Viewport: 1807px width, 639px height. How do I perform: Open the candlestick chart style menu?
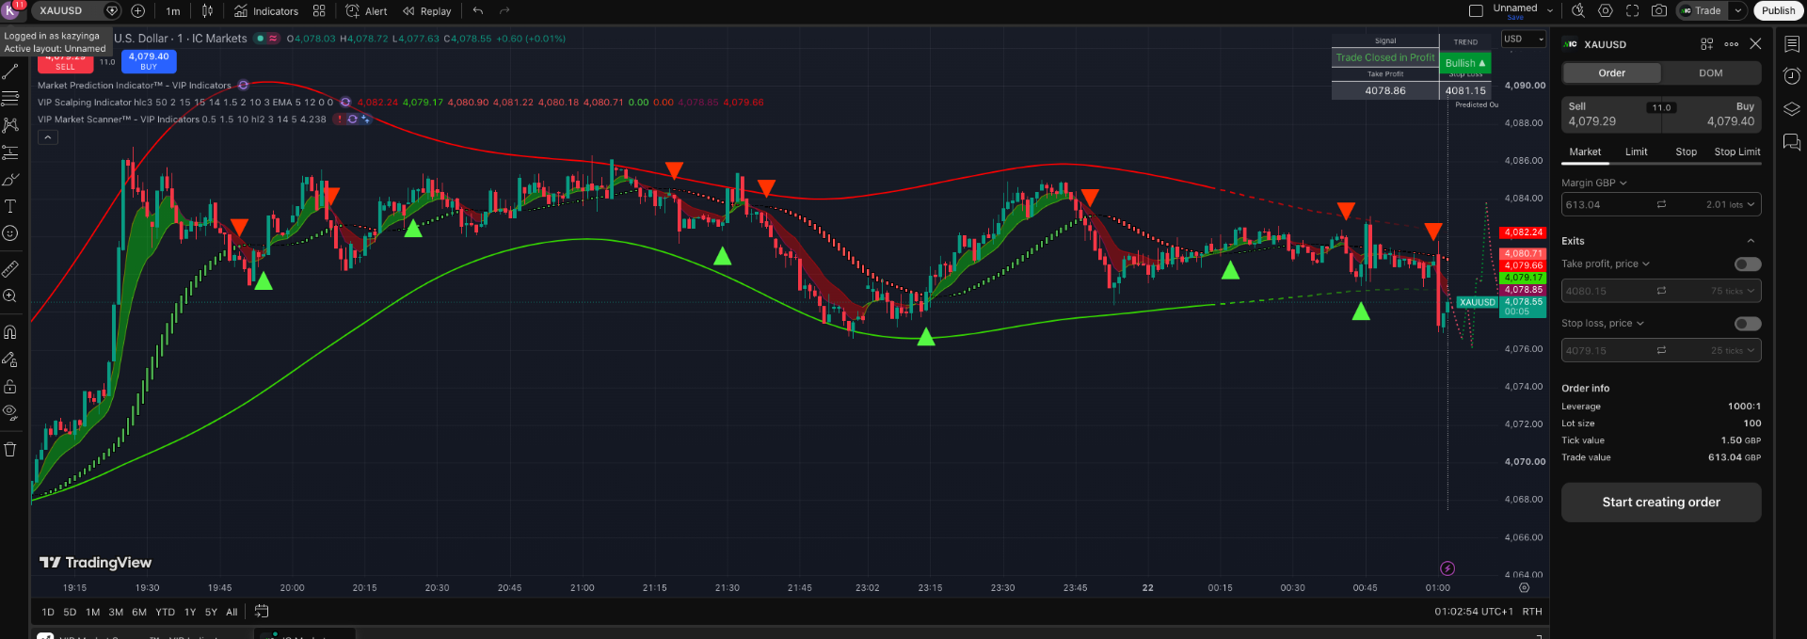point(207,11)
